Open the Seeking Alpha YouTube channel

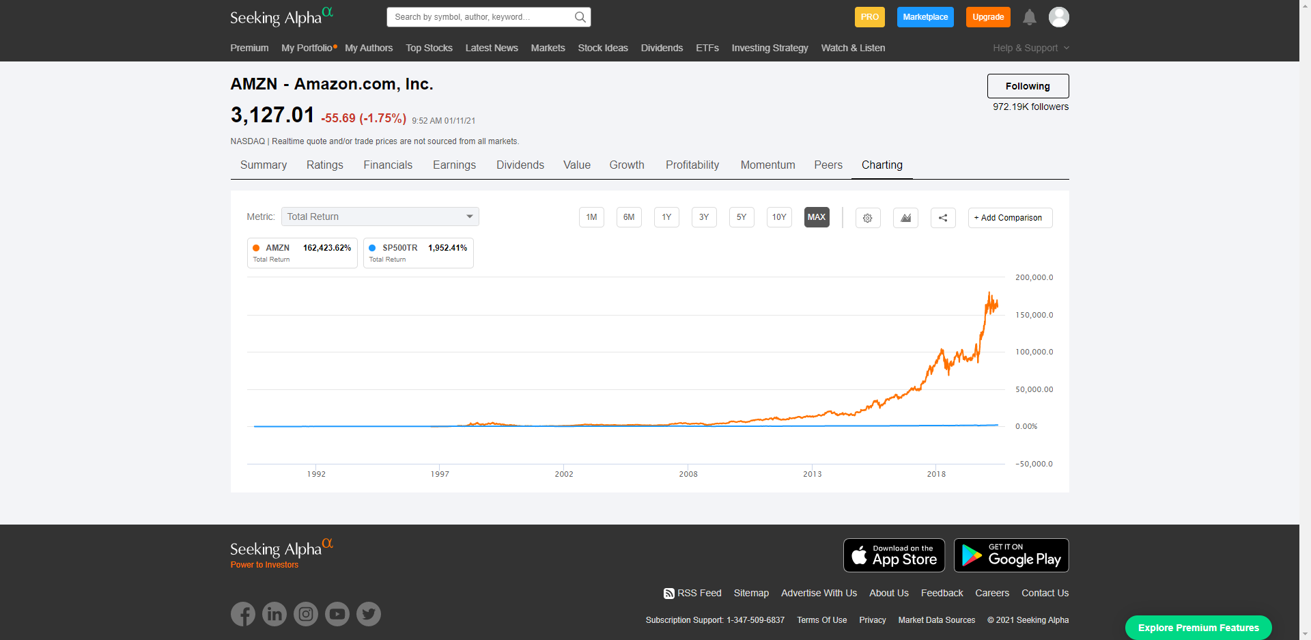(337, 614)
